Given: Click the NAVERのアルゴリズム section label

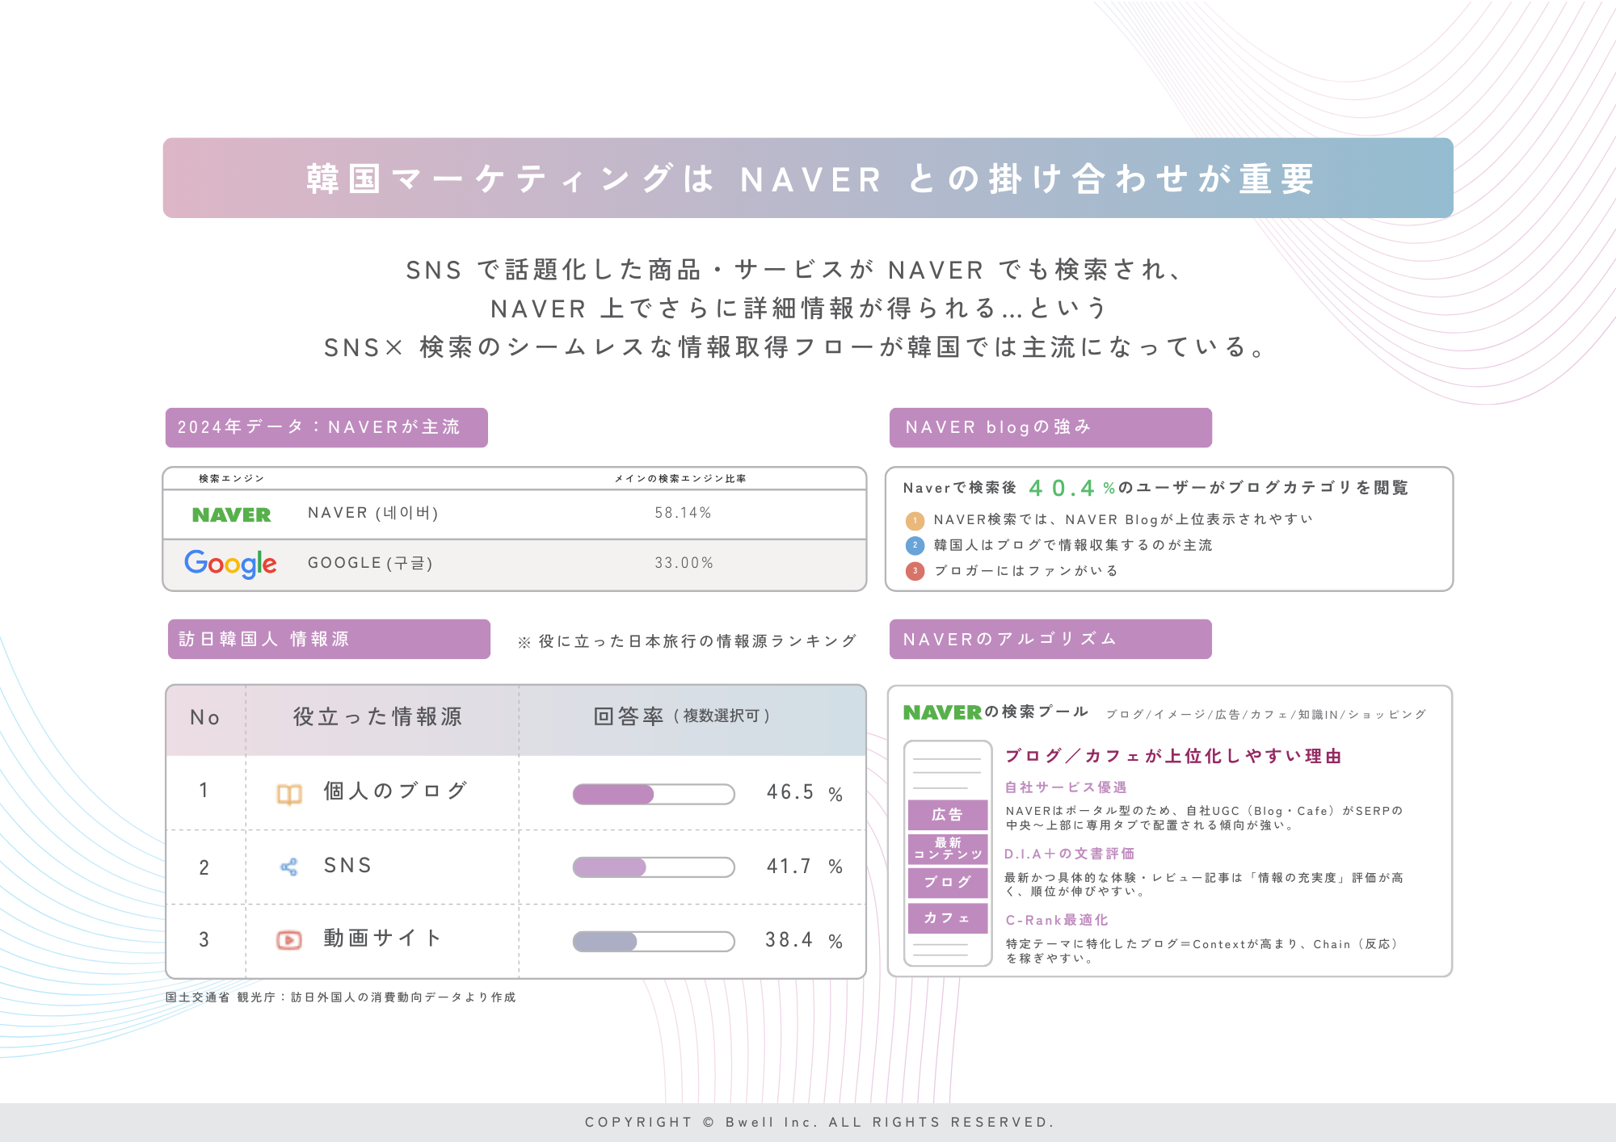Looking at the screenshot, I should click(x=1050, y=639).
